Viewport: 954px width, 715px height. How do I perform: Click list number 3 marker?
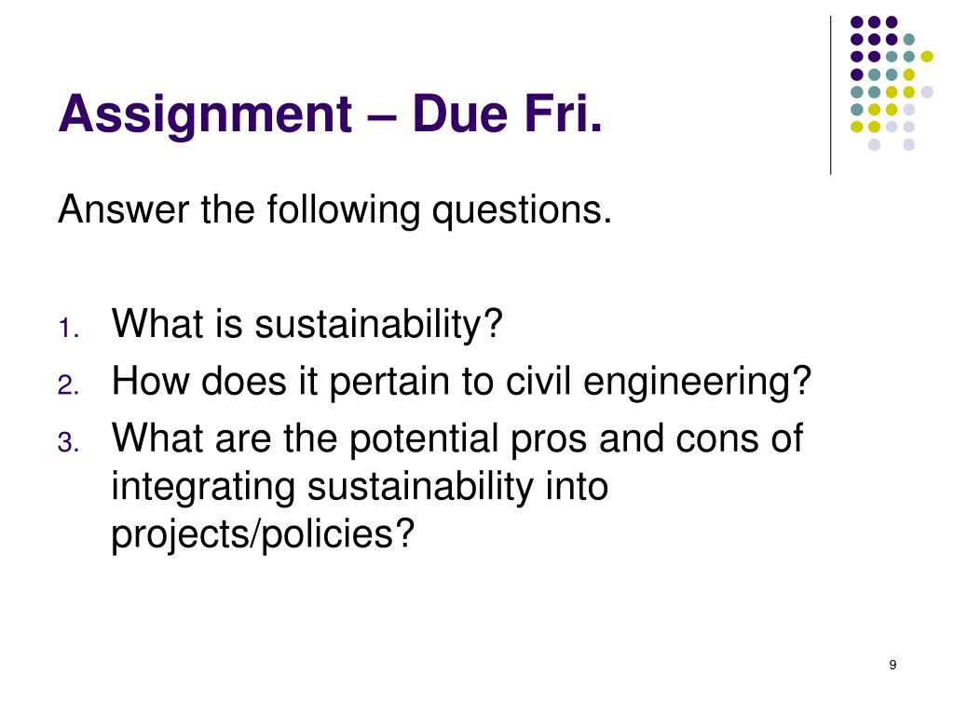pos(69,442)
